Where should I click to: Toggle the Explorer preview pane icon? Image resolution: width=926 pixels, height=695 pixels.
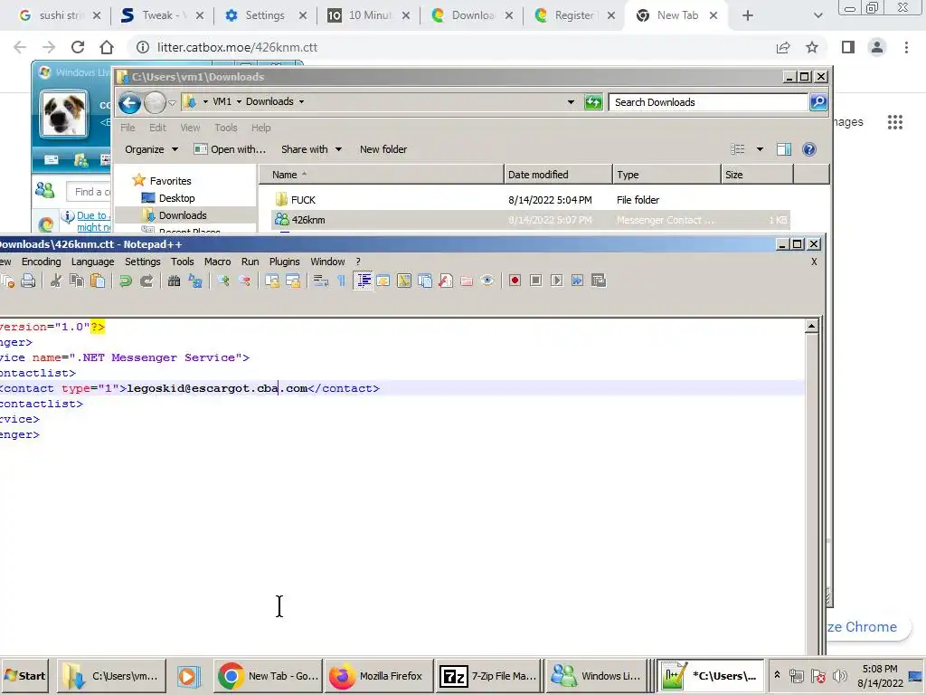click(784, 149)
